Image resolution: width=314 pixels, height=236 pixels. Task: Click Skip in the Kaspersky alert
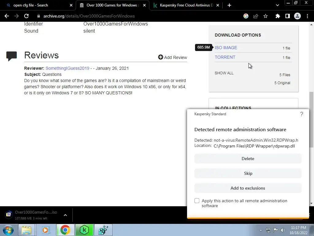click(x=248, y=173)
